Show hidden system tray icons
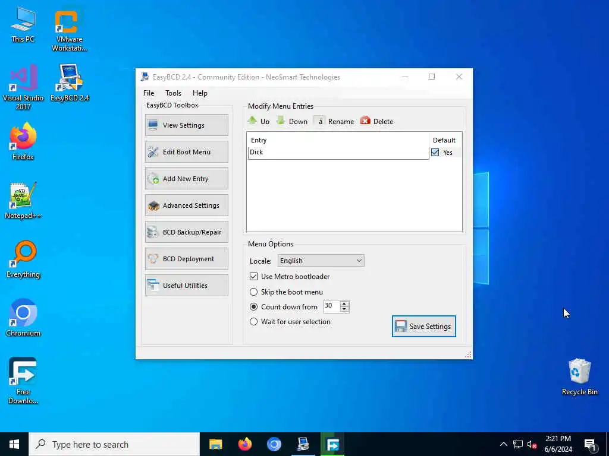The height and width of the screenshot is (456, 609). (503, 444)
